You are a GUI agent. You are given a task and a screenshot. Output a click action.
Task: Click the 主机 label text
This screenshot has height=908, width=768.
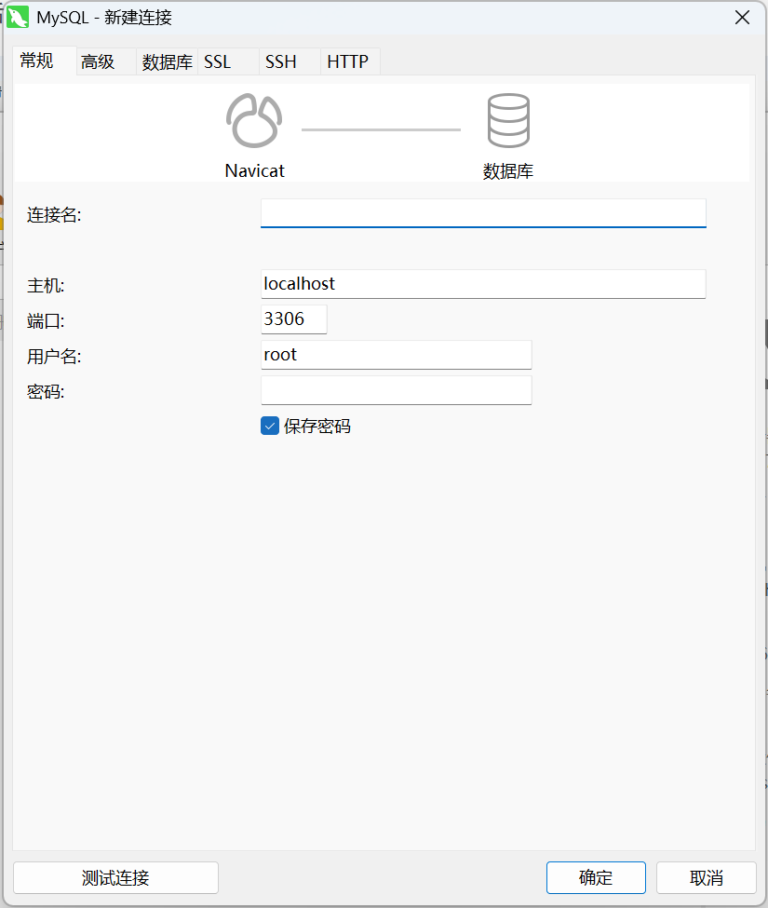click(45, 286)
